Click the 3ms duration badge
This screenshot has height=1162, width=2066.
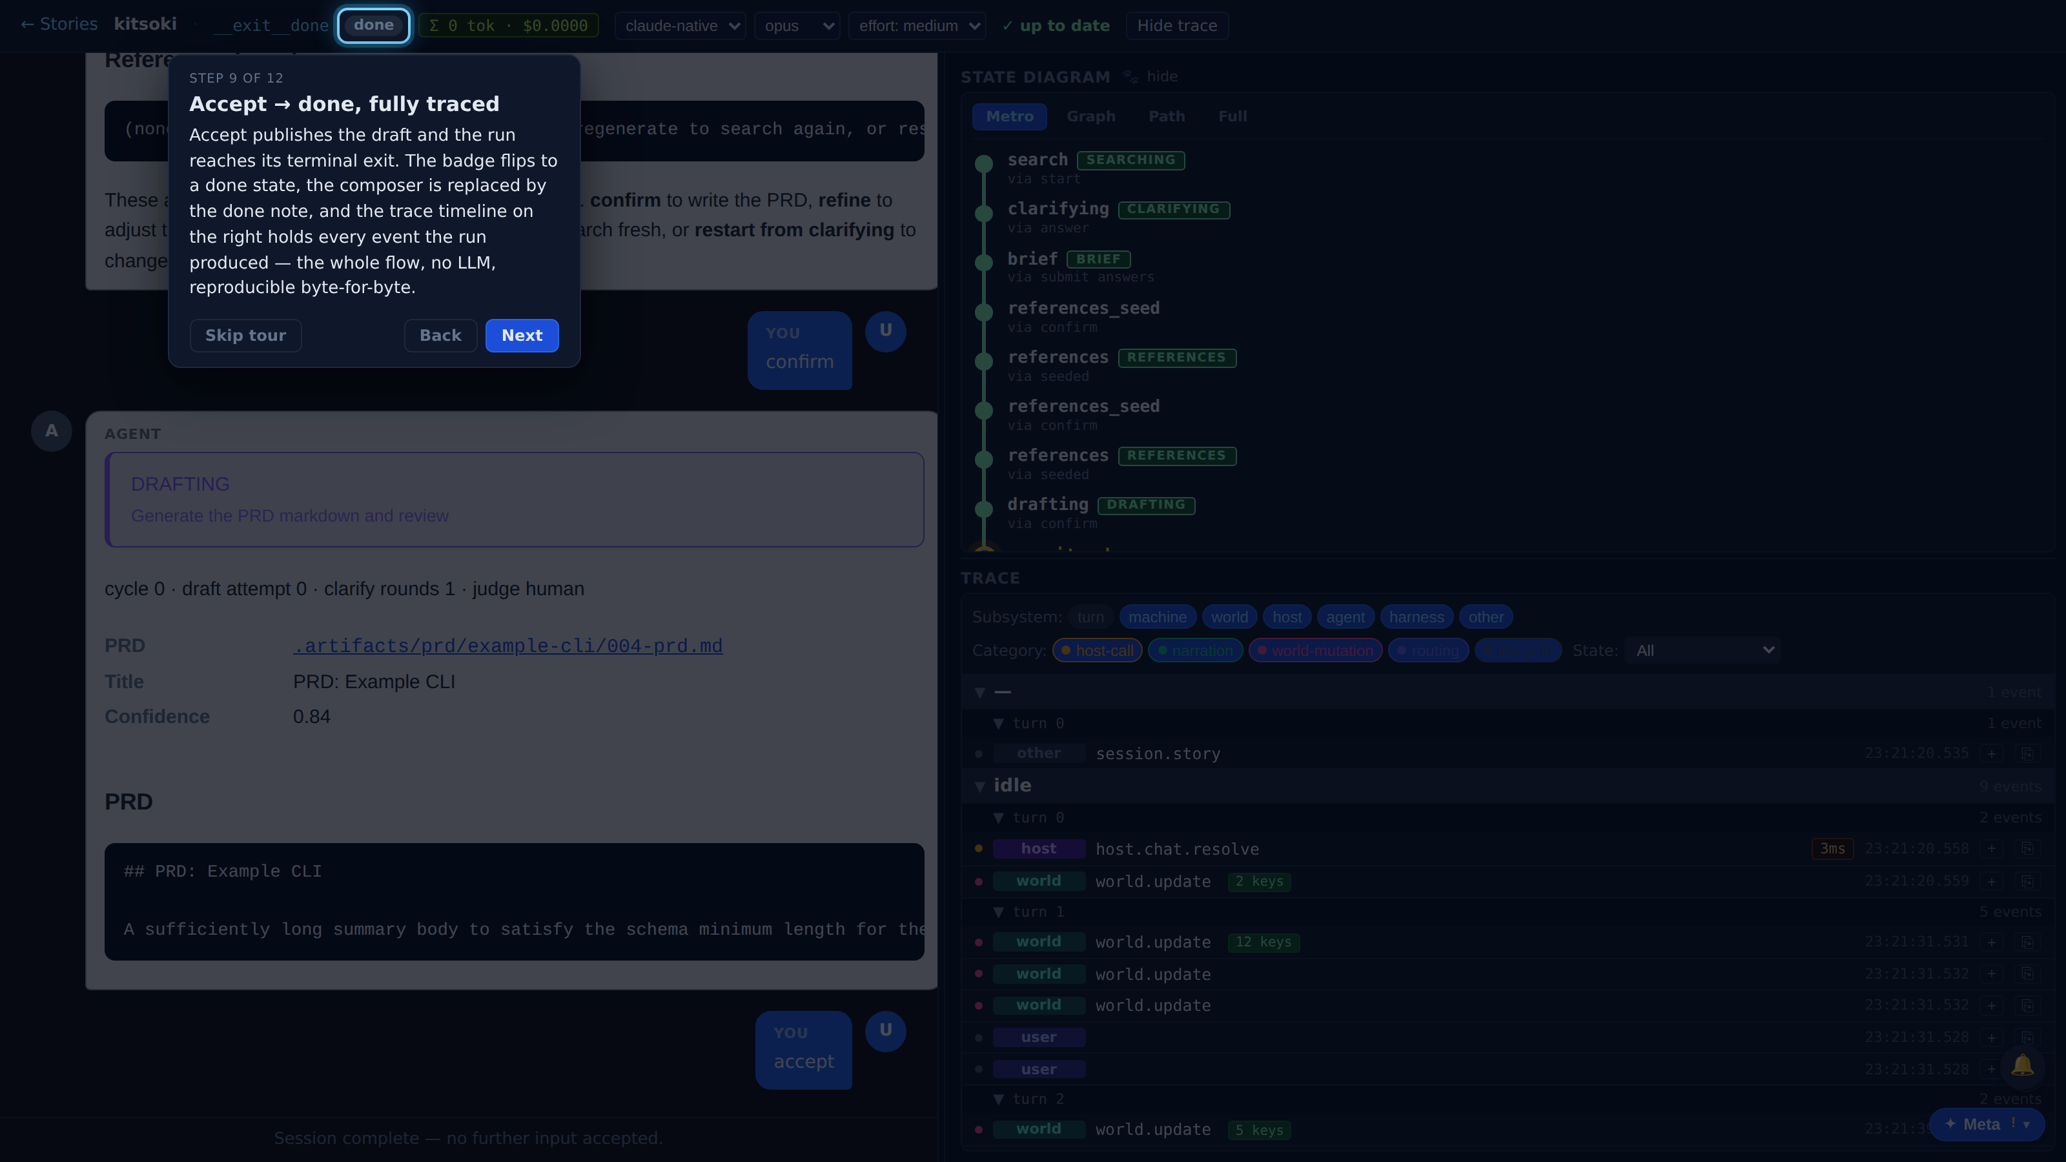[x=1832, y=848]
